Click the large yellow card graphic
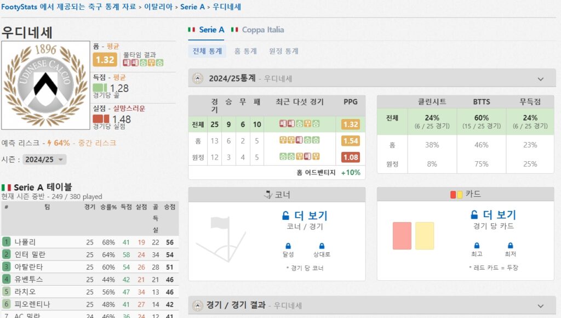 (425, 236)
